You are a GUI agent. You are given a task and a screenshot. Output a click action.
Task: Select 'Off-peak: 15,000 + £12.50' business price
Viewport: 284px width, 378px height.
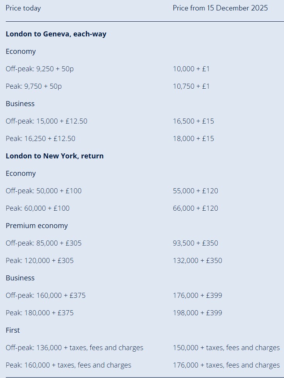coord(47,121)
